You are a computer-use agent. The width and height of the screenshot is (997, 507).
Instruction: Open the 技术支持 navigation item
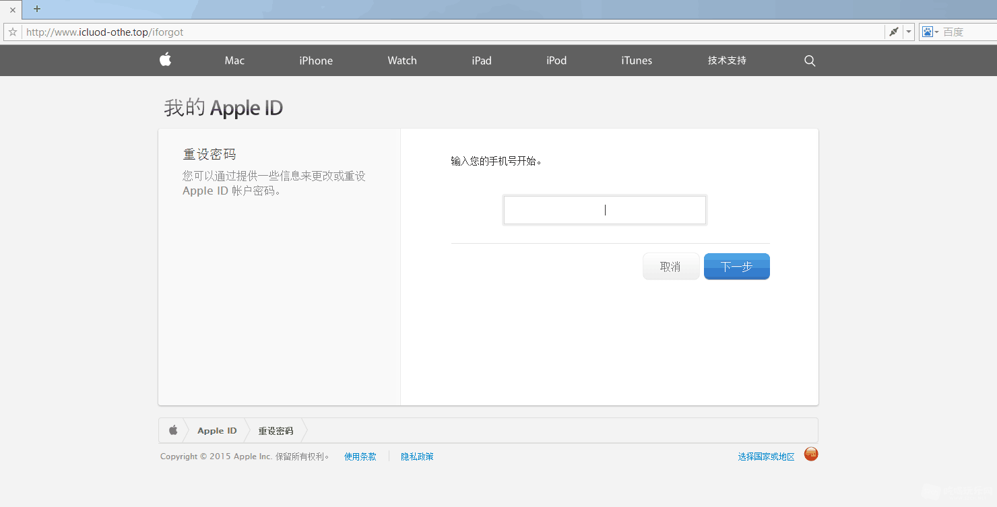point(727,61)
